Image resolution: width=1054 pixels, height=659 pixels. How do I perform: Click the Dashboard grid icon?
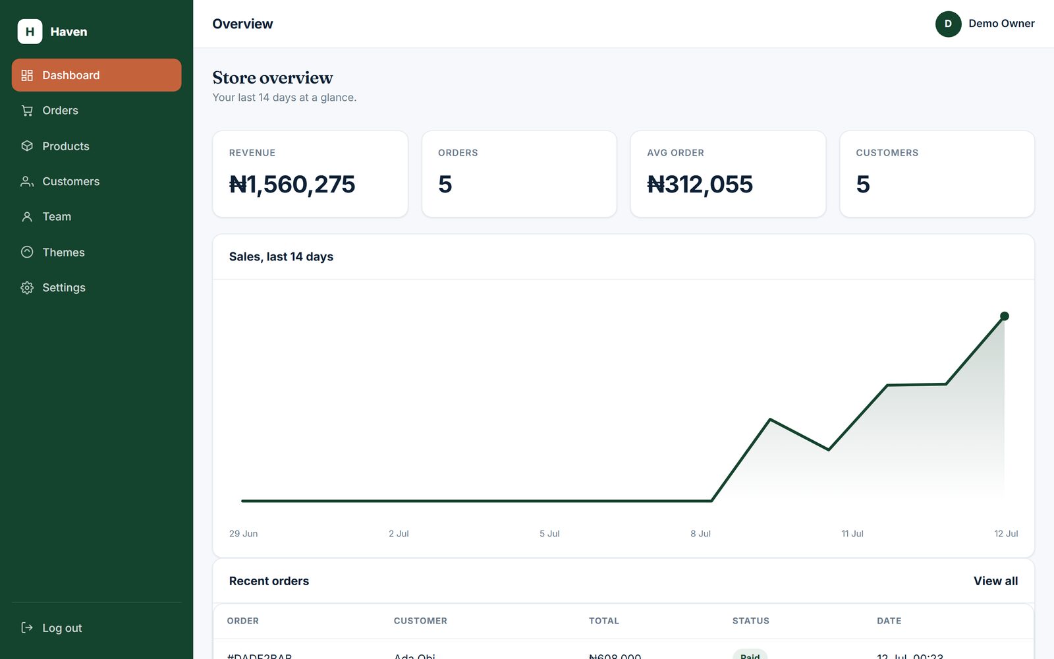coord(27,75)
